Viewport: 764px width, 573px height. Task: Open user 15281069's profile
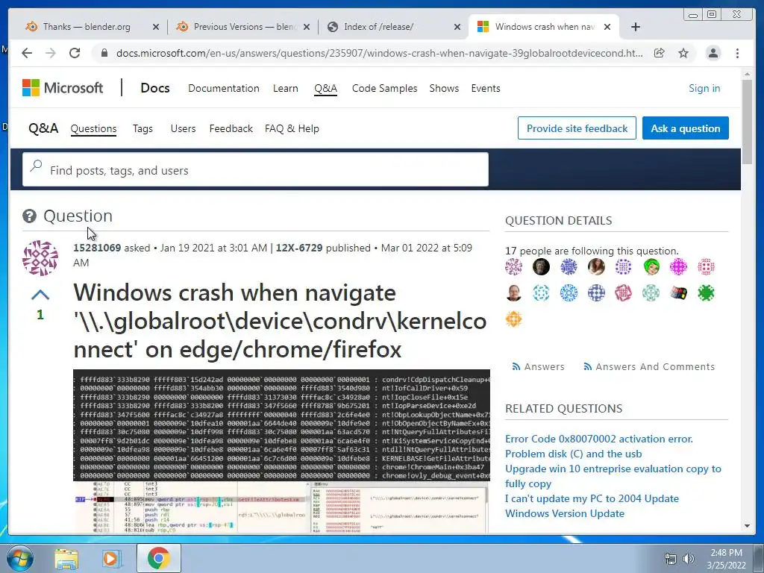pos(97,248)
